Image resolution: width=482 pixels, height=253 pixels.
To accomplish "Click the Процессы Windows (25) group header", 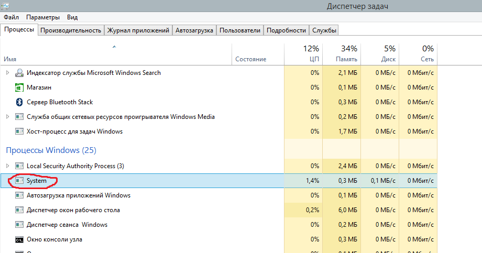I will pos(51,150).
